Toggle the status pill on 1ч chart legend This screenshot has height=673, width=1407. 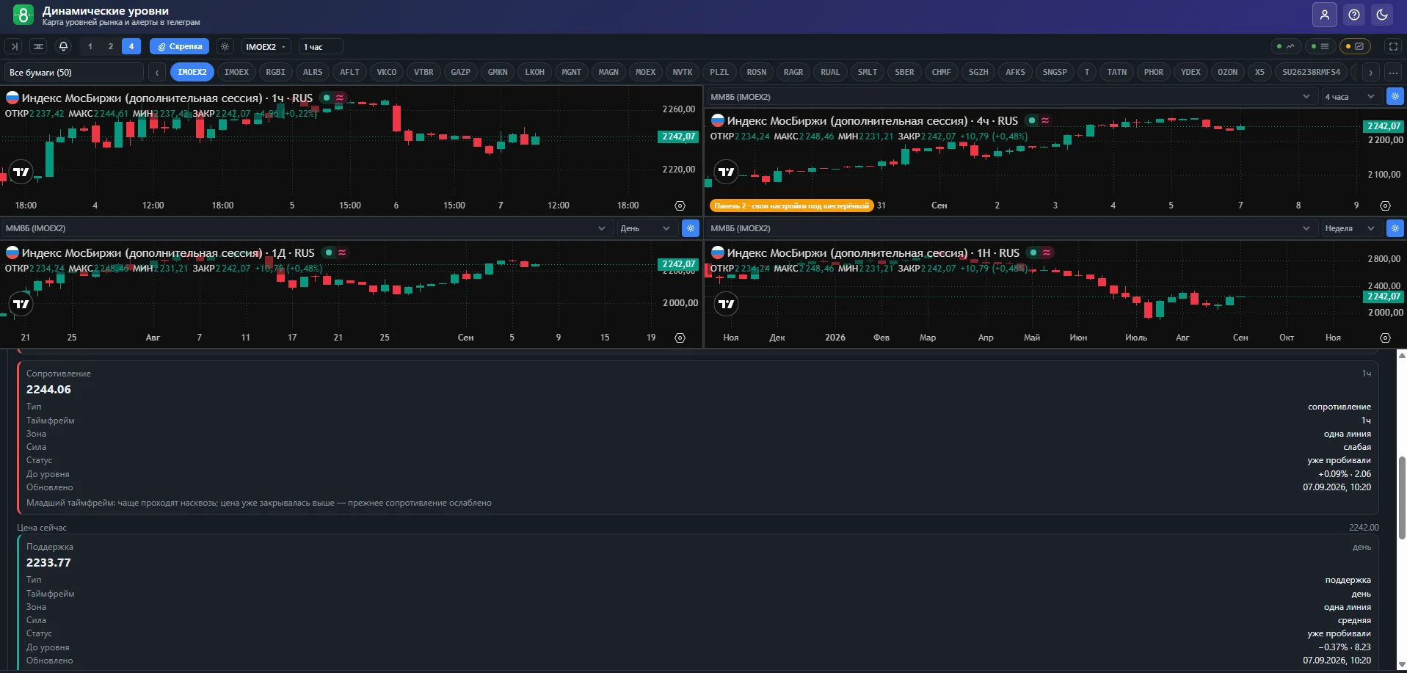click(333, 98)
